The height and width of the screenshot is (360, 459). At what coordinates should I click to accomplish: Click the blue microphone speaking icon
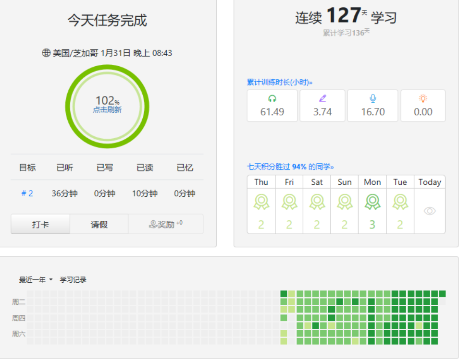pyautogui.click(x=372, y=99)
